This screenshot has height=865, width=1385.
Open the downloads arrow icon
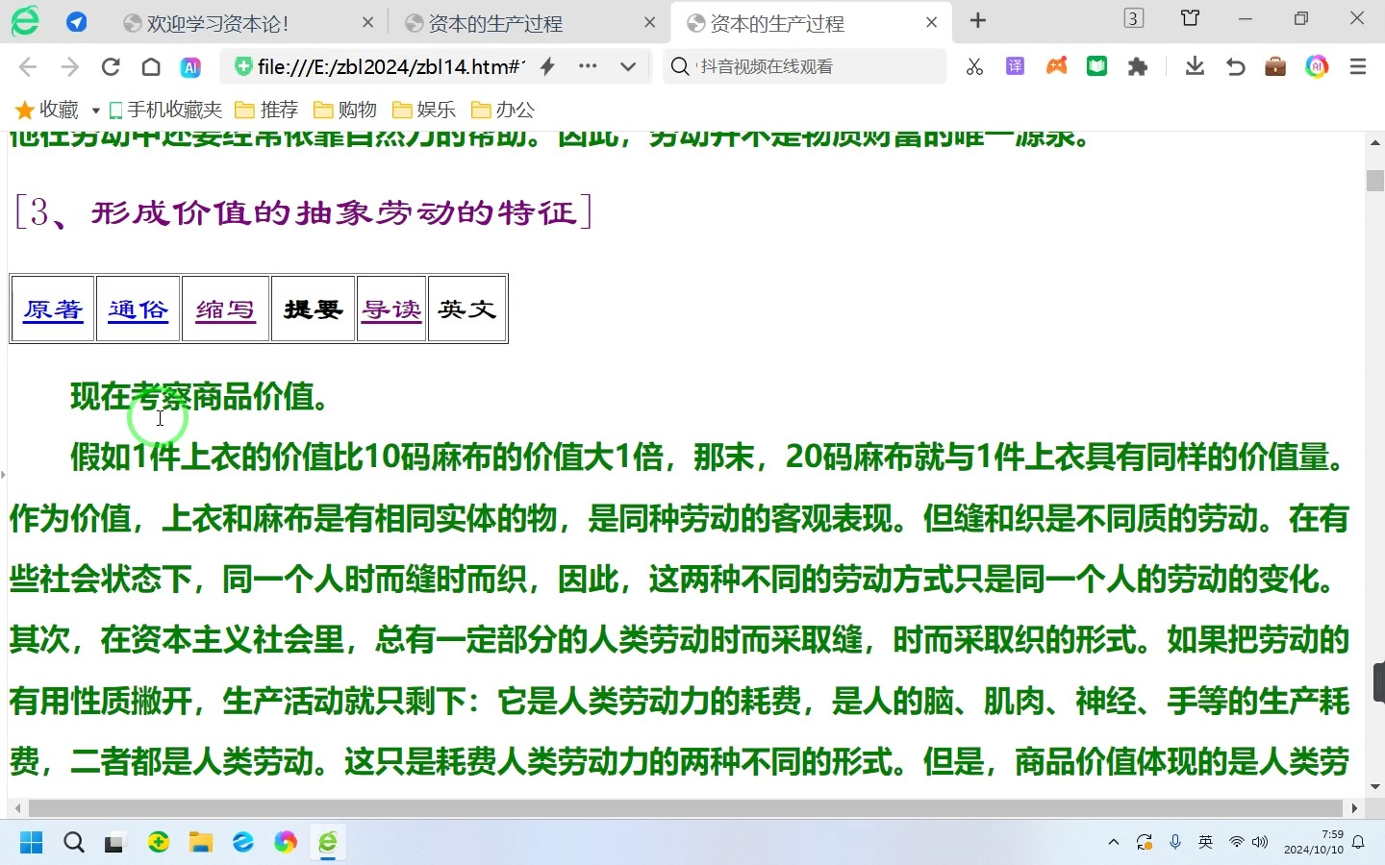tap(1195, 66)
